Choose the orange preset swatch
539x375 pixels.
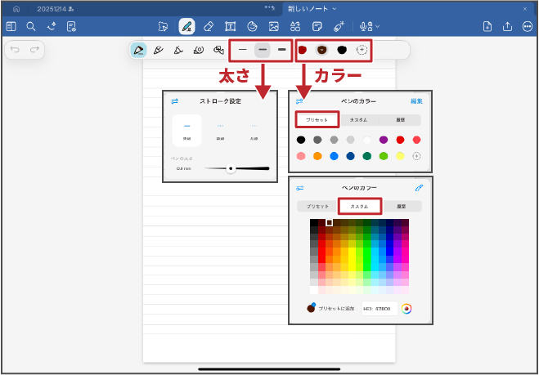317,156
